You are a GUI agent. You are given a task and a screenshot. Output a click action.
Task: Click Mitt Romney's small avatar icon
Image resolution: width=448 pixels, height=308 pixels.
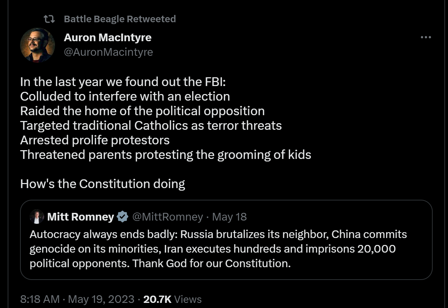37,217
